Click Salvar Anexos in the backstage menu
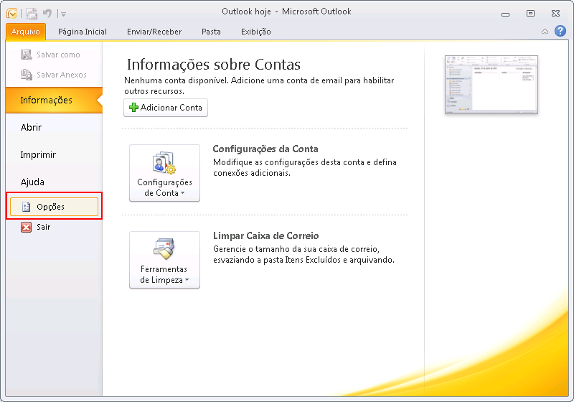Viewport: 574px width, 402px height. point(54,75)
